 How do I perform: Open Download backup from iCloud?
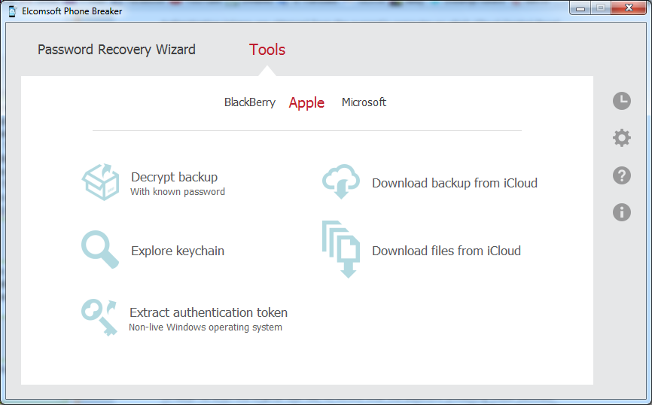[x=455, y=183]
